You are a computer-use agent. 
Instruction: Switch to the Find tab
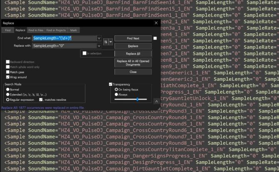[x=8, y=30]
